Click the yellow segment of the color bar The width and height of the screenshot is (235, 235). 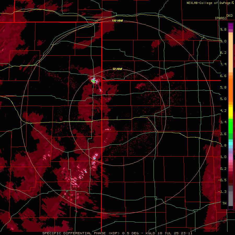pyautogui.click(x=231, y=112)
